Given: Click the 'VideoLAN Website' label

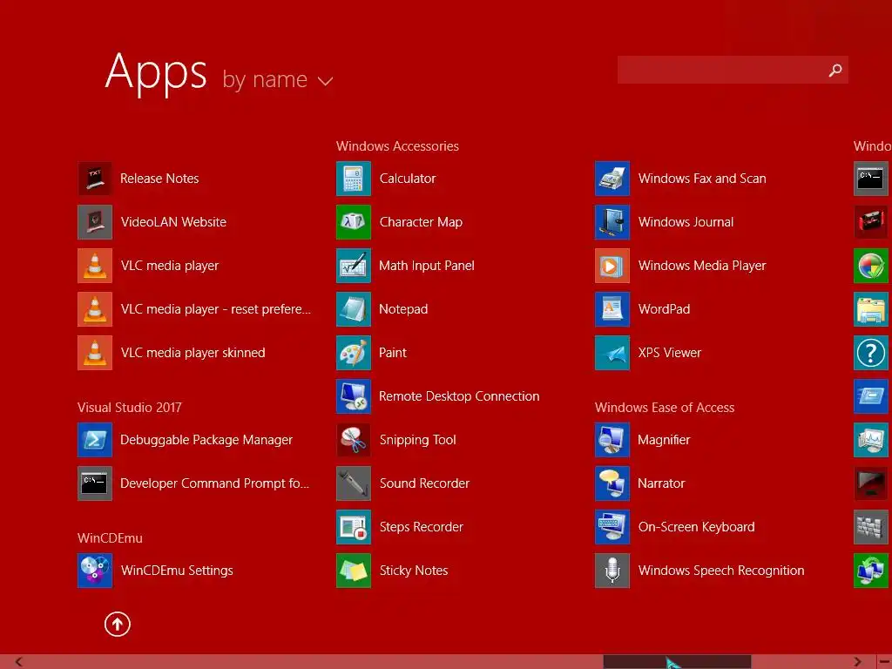Looking at the screenshot, I should (173, 222).
